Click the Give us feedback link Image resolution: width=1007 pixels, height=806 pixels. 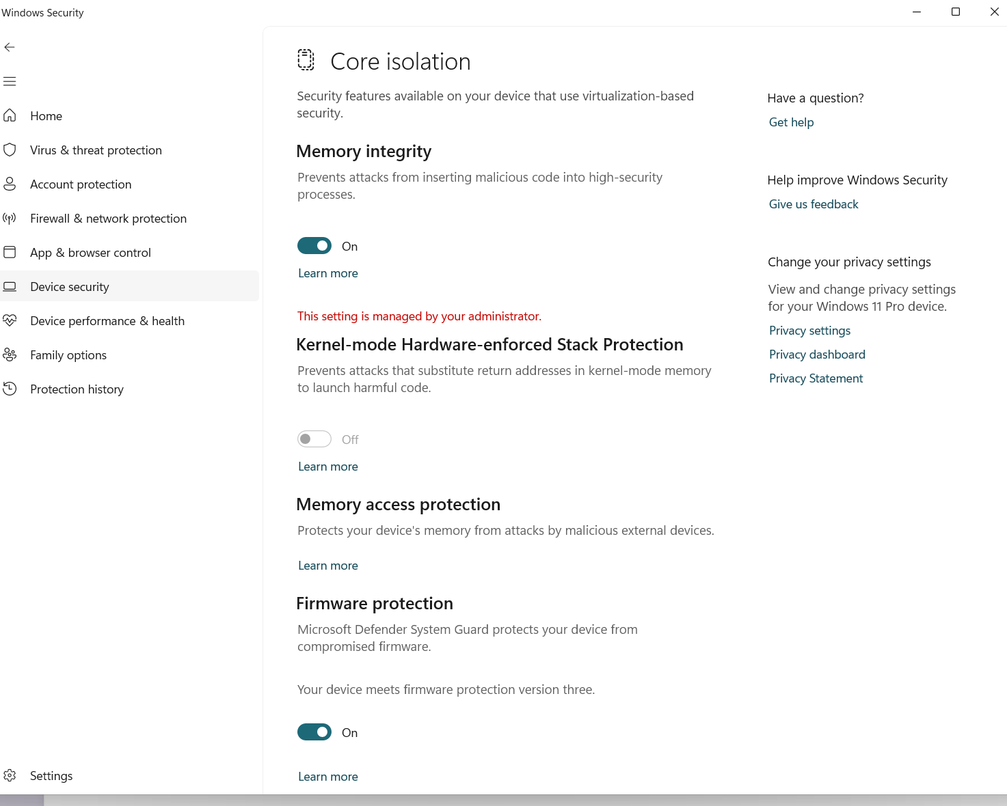[814, 204]
